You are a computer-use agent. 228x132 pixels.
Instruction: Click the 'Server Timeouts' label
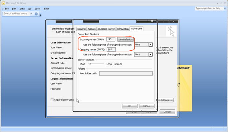click(x=86, y=60)
